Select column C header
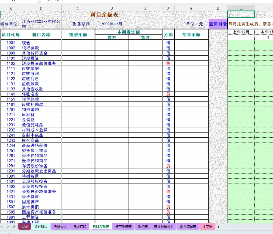Screen dimensions: 273x234 pos(78,8)
